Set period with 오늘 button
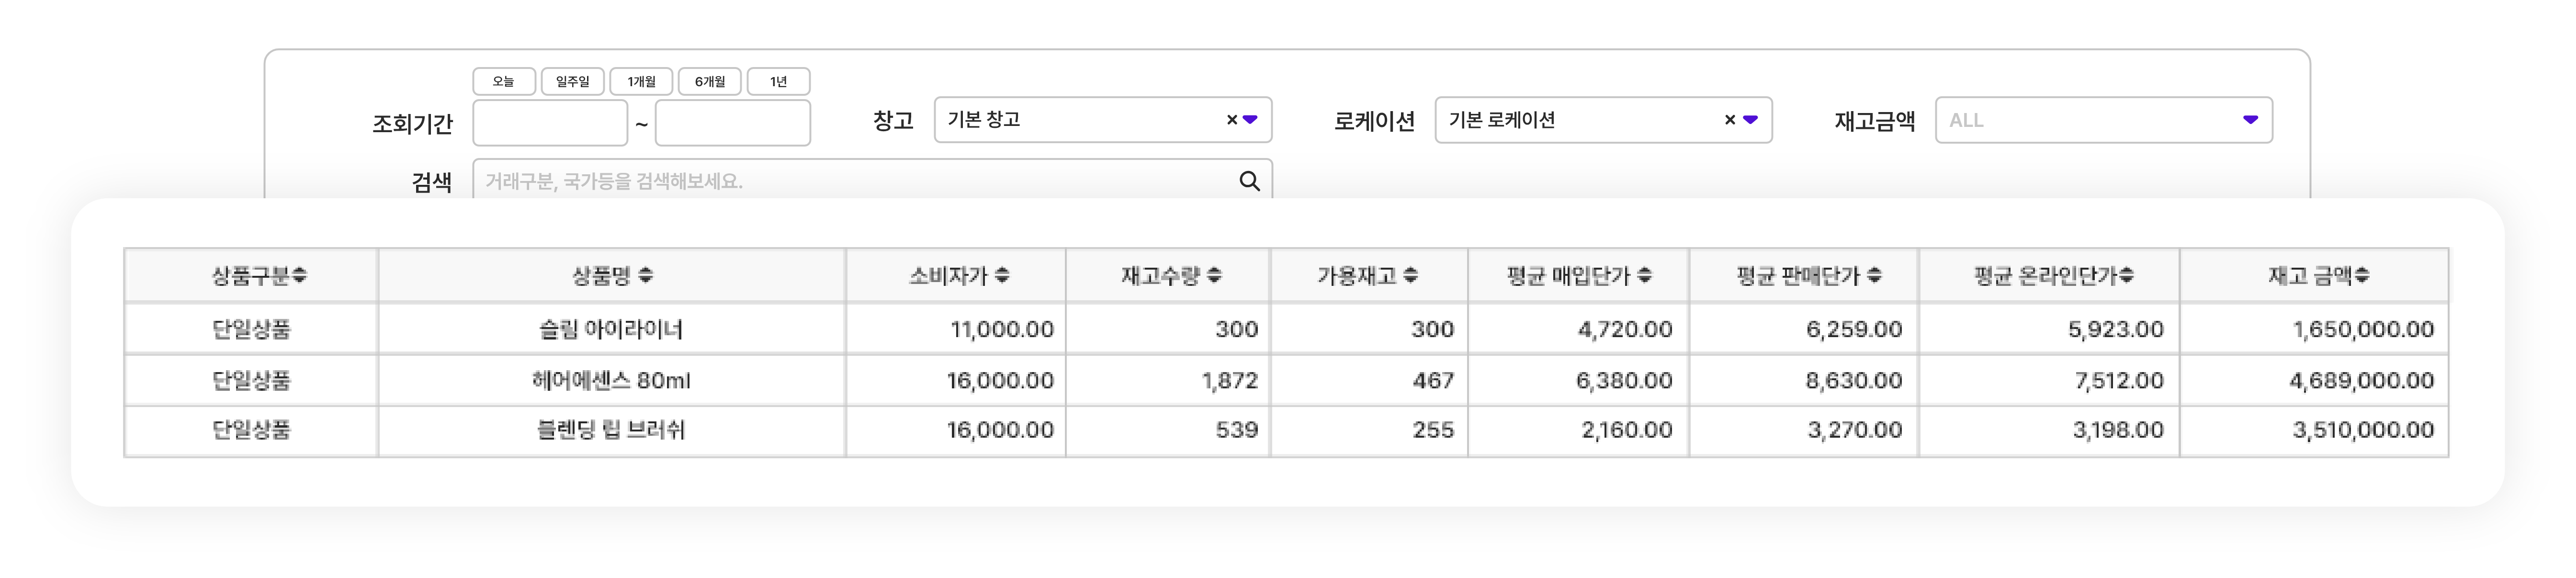This screenshot has width=2576, height=578. point(504,81)
